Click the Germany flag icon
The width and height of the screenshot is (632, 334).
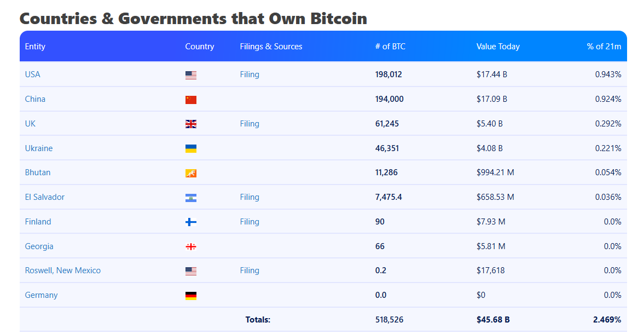tap(190, 296)
